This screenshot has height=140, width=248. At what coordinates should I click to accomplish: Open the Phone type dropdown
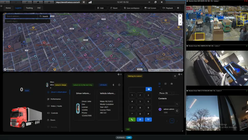166,93
